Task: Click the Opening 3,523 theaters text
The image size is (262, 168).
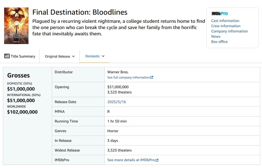Action: coord(119,92)
